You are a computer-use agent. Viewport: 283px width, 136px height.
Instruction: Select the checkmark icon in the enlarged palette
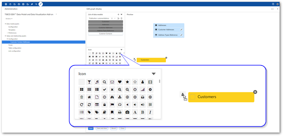(104, 89)
